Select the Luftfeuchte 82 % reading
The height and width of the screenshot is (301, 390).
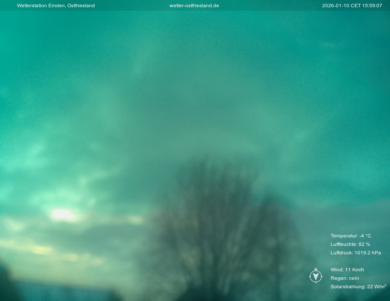coord(350,244)
